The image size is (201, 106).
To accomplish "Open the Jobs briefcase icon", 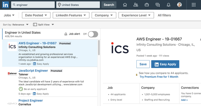I will [x=147, y=5].
